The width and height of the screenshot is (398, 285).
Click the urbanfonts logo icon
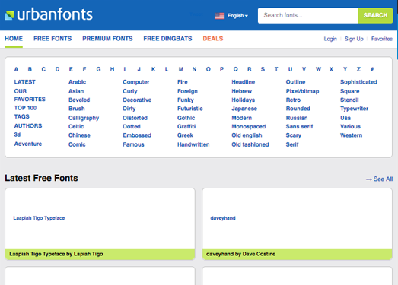[9, 15]
